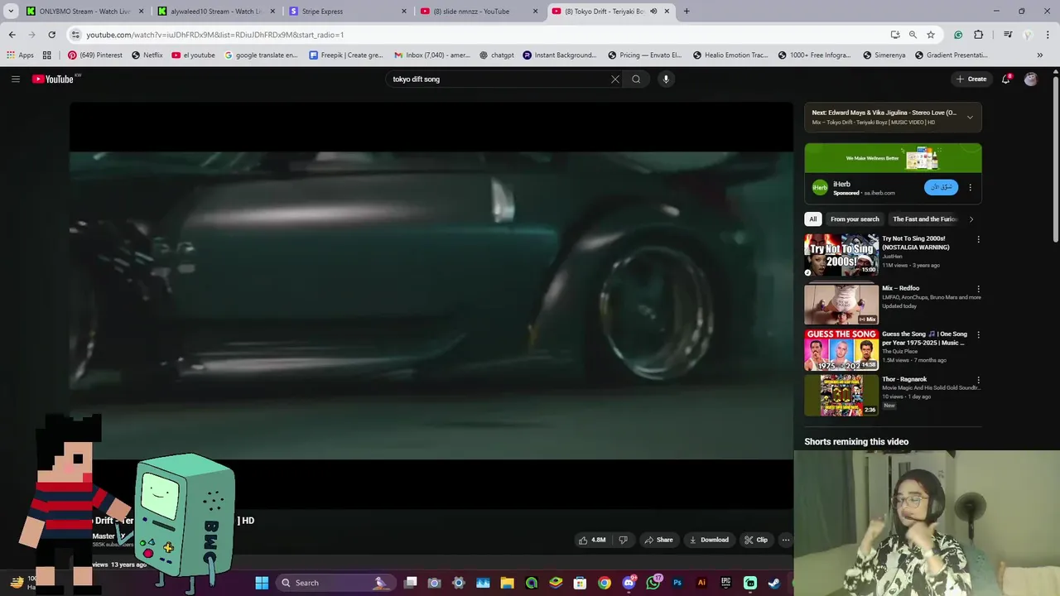Screen dimensions: 1060x596
Task: Open YouTube notifications bell
Action: [1006, 79]
